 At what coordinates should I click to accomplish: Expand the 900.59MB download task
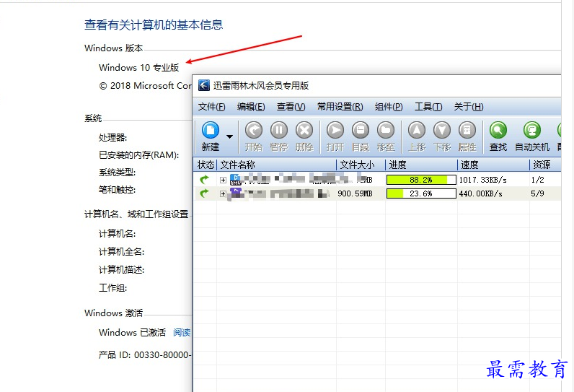(223, 193)
